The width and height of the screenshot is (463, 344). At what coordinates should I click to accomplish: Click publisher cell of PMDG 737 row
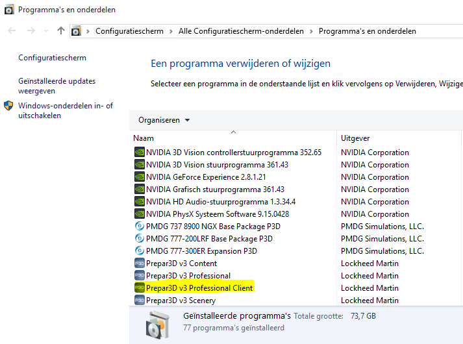coord(382,227)
